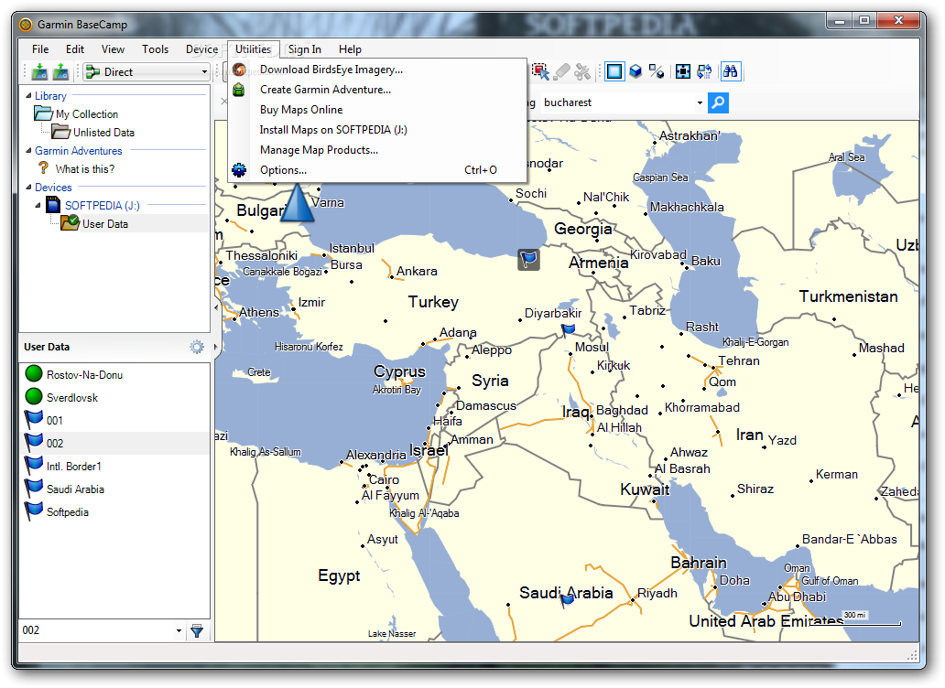Open the 002 filter dropdown arrow
Image resolution: width=945 pixels, height=688 pixels.
coord(179,630)
